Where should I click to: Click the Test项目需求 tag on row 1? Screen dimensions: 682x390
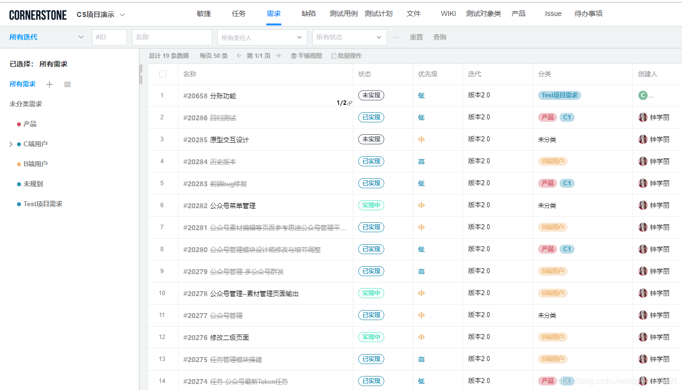coord(560,95)
